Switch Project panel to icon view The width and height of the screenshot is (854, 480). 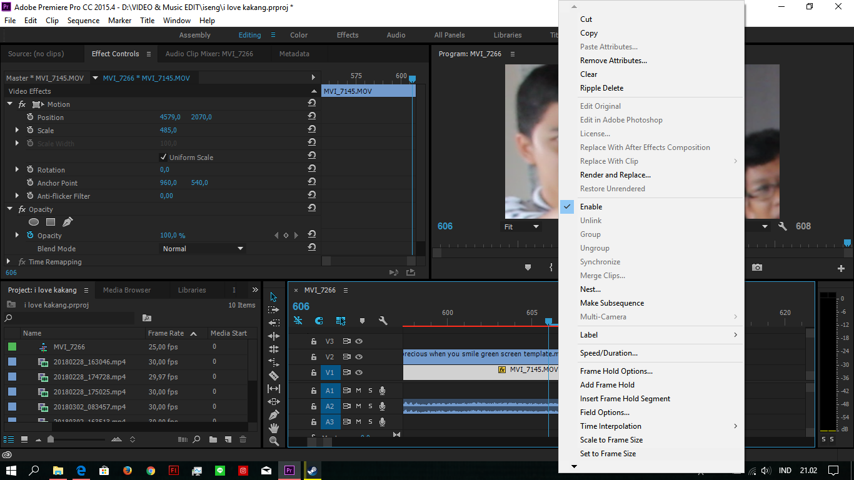coord(24,439)
